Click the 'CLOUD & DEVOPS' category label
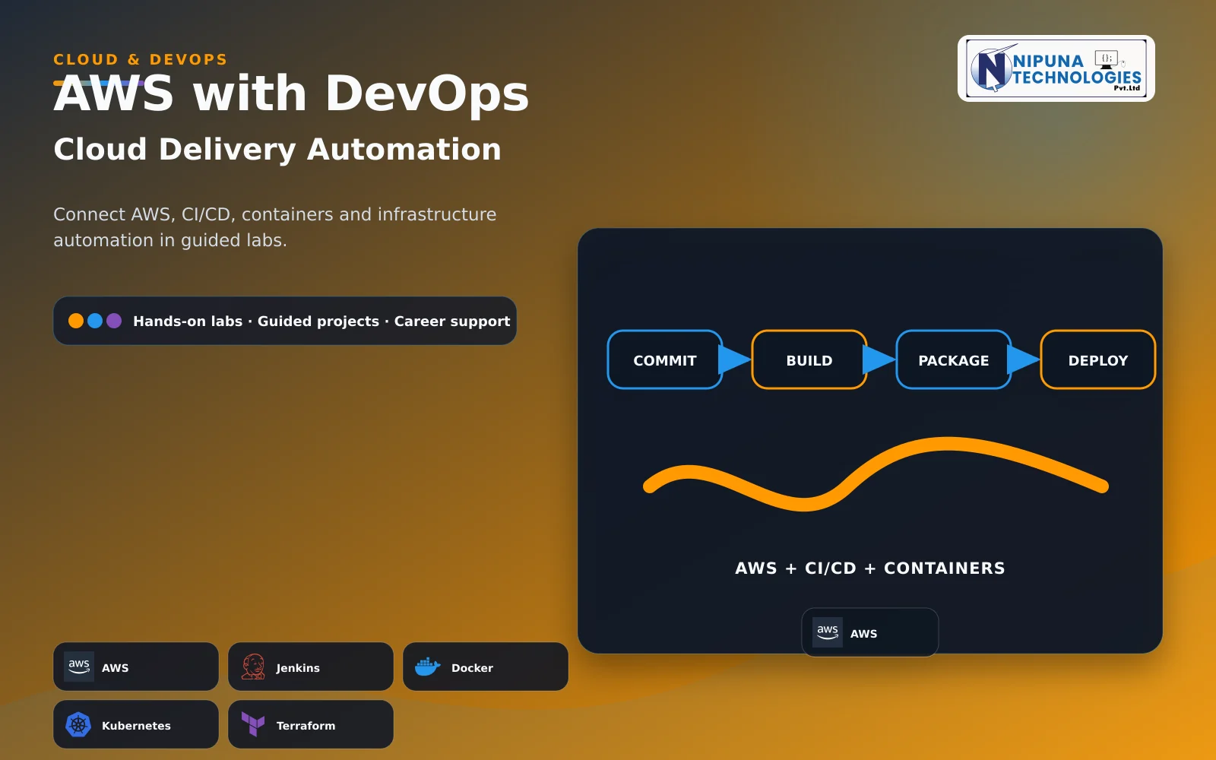The height and width of the screenshot is (760, 1216). (x=141, y=59)
